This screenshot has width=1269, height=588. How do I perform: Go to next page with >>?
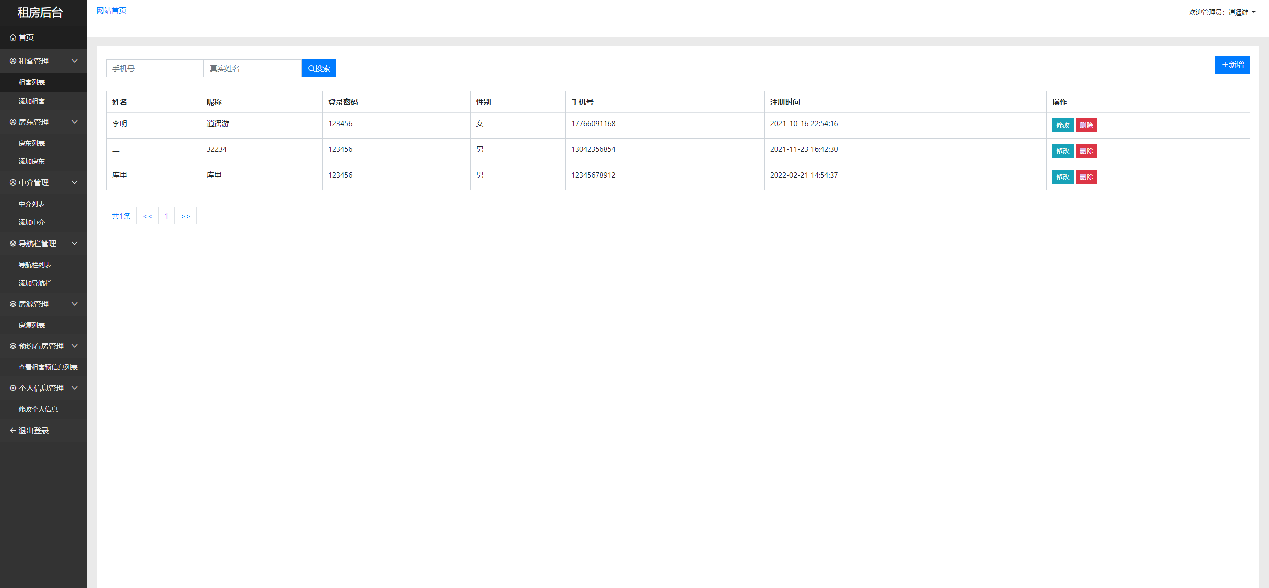pyautogui.click(x=185, y=216)
